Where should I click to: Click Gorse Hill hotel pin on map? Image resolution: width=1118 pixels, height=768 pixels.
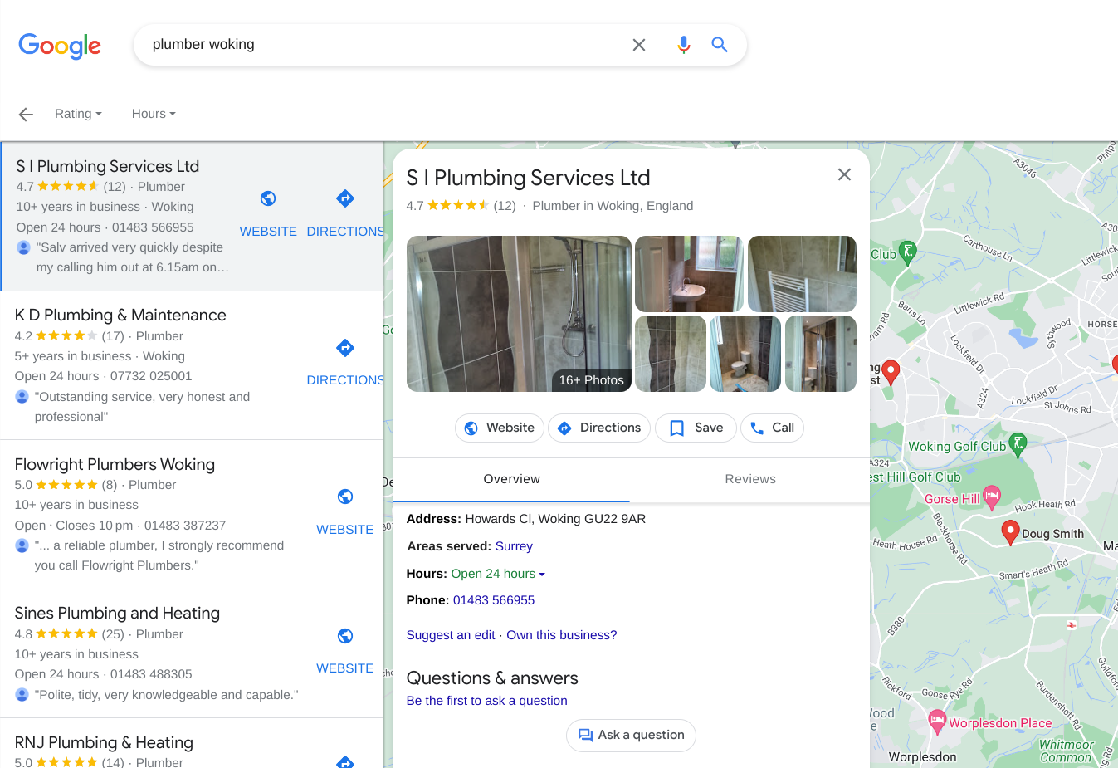(992, 497)
